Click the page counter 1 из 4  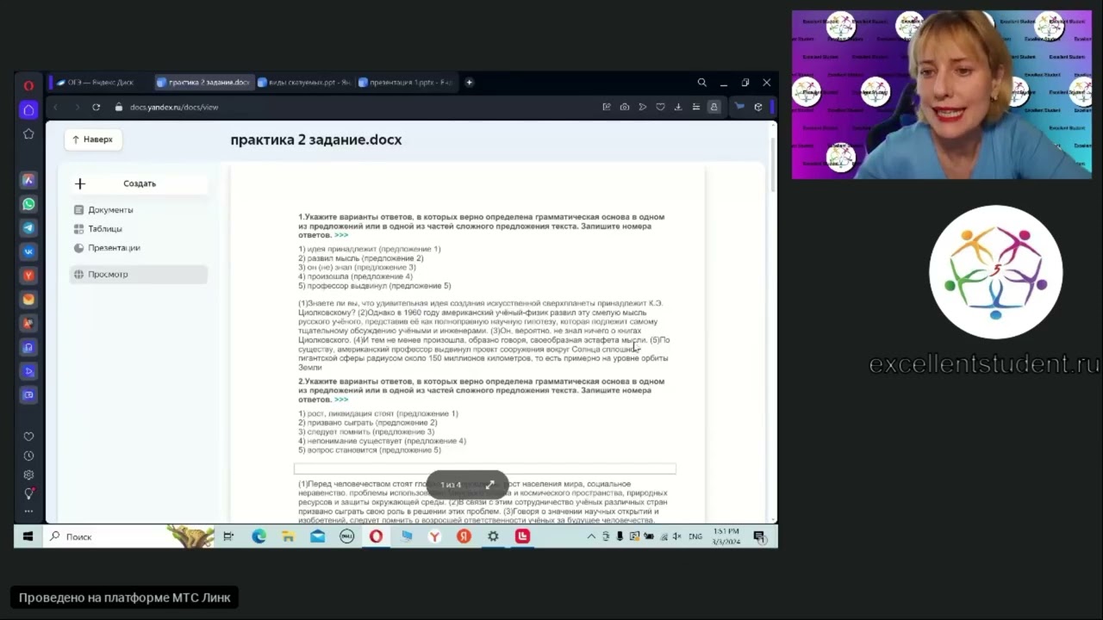pos(451,485)
